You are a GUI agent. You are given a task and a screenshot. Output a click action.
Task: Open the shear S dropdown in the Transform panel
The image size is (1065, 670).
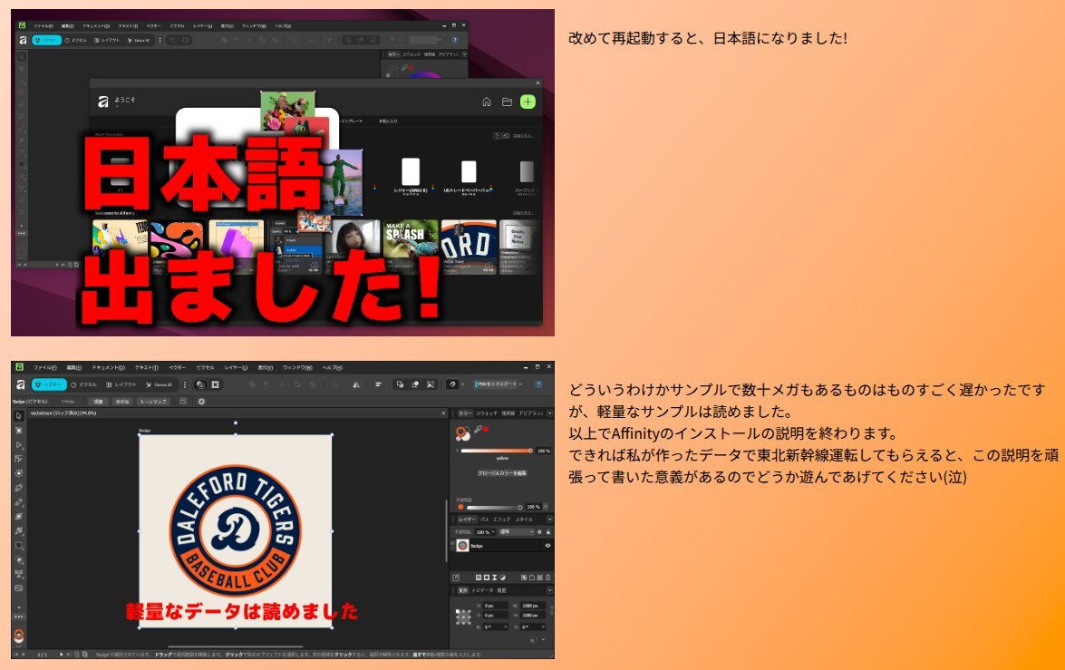tap(543, 627)
